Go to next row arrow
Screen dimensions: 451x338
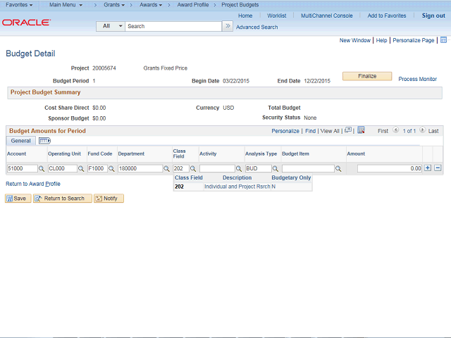[x=422, y=130]
